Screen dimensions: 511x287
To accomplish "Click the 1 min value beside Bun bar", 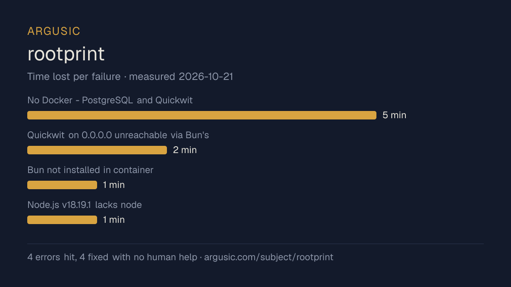I will coord(114,185).
